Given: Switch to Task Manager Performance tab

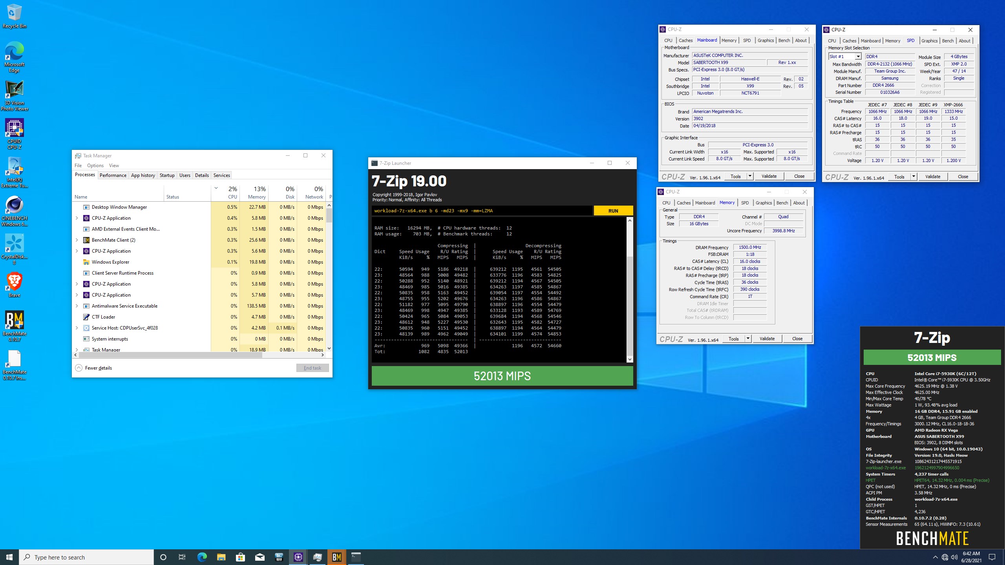Looking at the screenshot, I should click(x=113, y=175).
